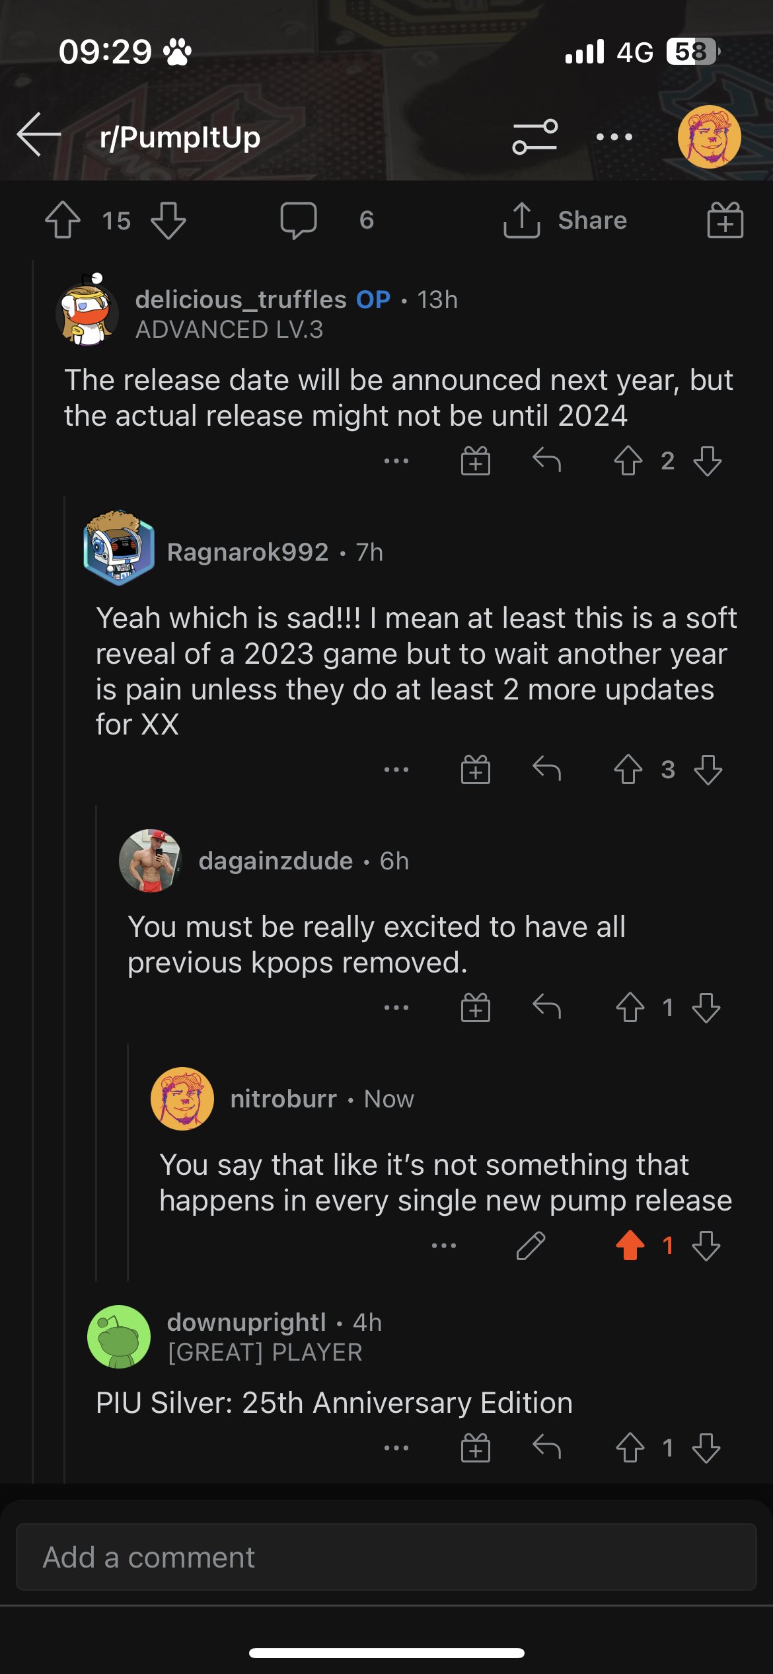Reply to dagainzdude's comment
This screenshot has width=773, height=1674.
pos(546,1008)
